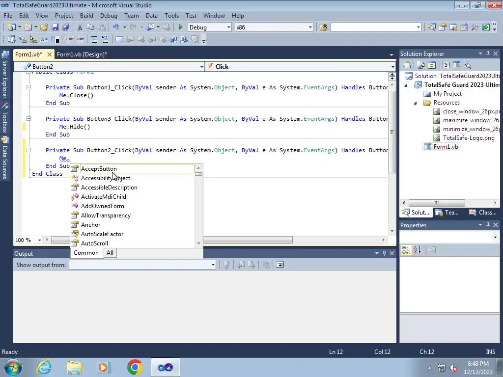Toggle a bookmark using the bookmark icon
The height and width of the screenshot is (377, 503).
pos(119,39)
